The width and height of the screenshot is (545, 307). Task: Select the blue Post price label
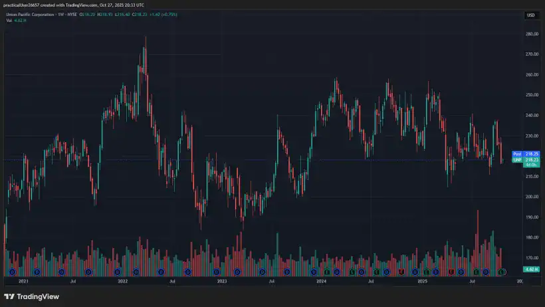[516, 153]
